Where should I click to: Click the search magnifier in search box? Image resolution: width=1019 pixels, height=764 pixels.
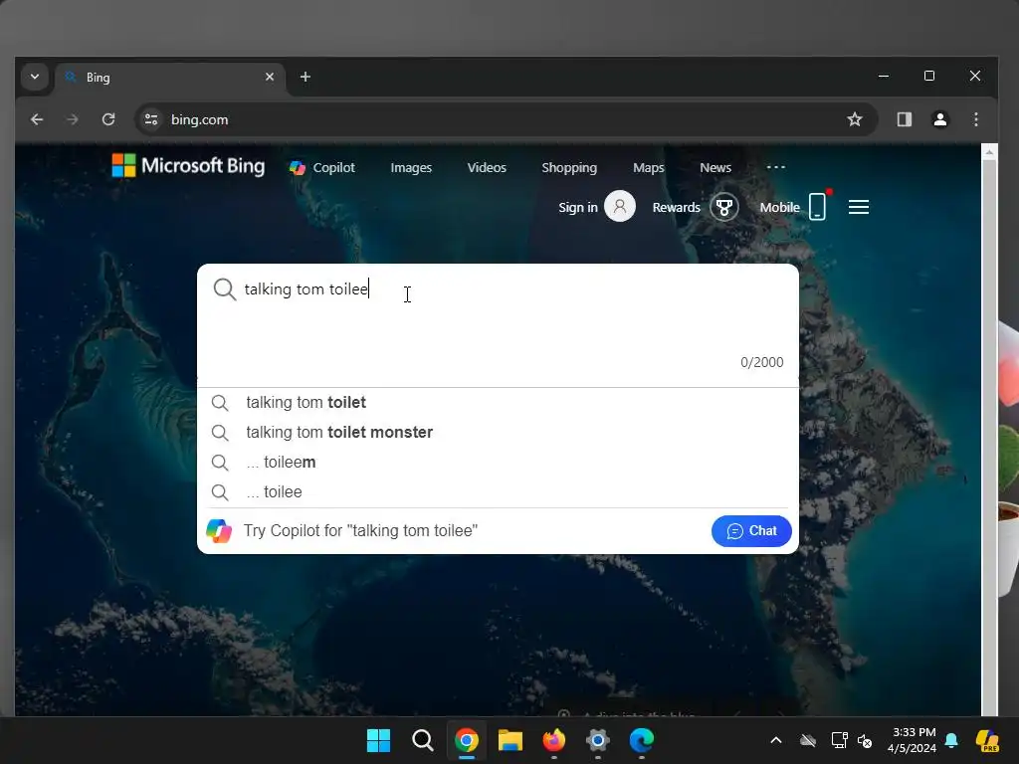click(x=224, y=289)
